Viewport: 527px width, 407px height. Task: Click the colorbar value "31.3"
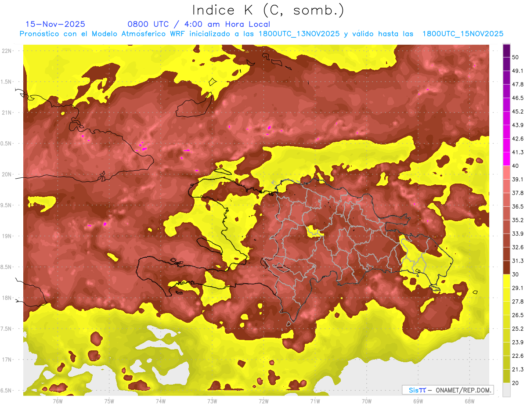517,261
